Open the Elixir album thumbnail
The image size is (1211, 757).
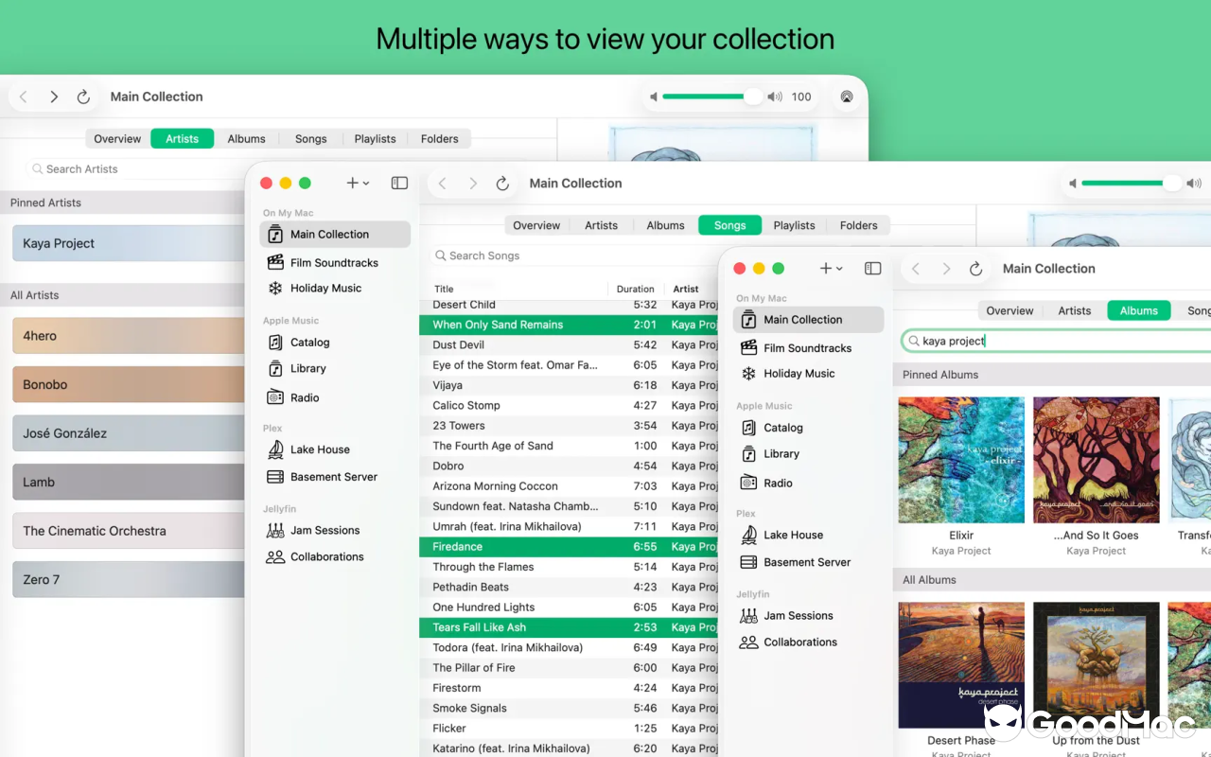pyautogui.click(x=961, y=459)
